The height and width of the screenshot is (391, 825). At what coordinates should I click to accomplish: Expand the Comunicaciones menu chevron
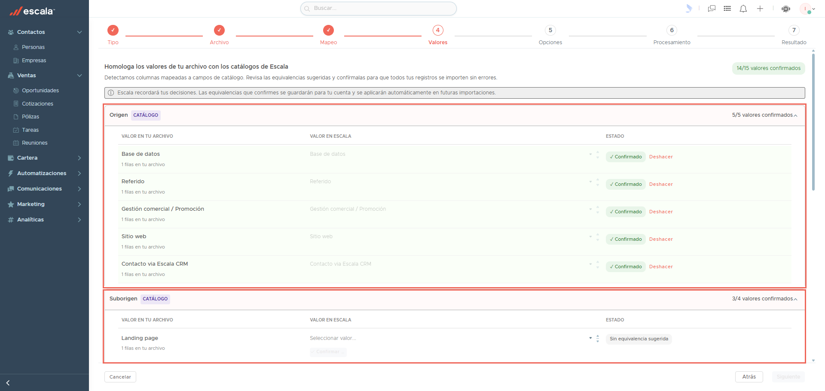click(x=79, y=189)
